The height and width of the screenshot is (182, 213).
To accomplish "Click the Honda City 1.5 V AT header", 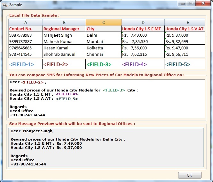I will pyautogui.click(x=185, y=29).
